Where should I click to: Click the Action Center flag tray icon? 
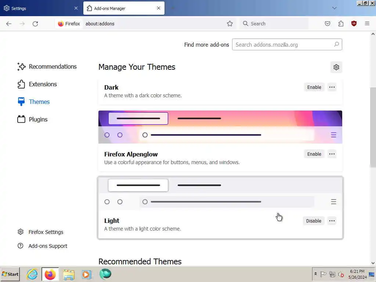click(323, 274)
